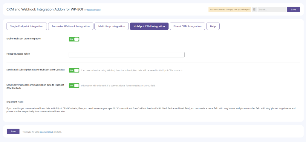Toggle Send Conversational Form Submission data switch
The height and width of the screenshot is (142, 306).
(x=74, y=86)
